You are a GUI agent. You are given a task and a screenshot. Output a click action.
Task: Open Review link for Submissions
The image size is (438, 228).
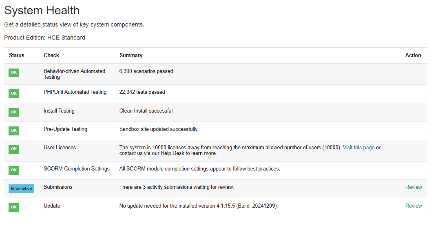click(x=414, y=187)
